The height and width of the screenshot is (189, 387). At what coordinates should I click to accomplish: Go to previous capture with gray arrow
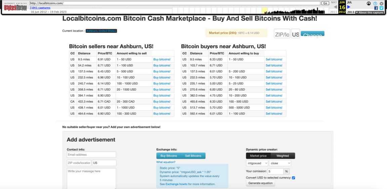(335, 7)
